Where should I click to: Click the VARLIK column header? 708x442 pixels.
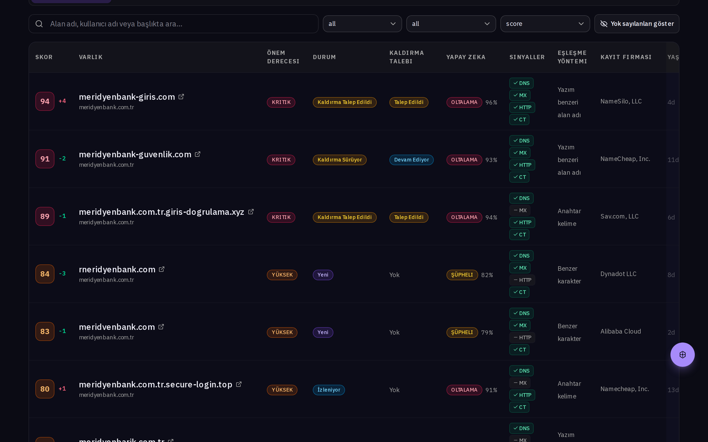[x=91, y=57]
